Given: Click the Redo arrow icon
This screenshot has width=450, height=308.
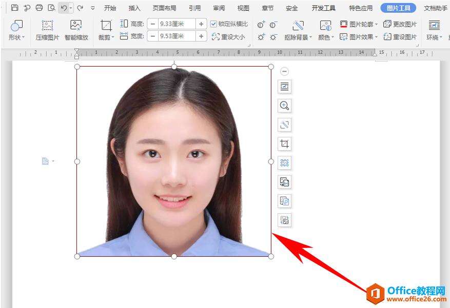Looking at the screenshot, I should 80,8.
